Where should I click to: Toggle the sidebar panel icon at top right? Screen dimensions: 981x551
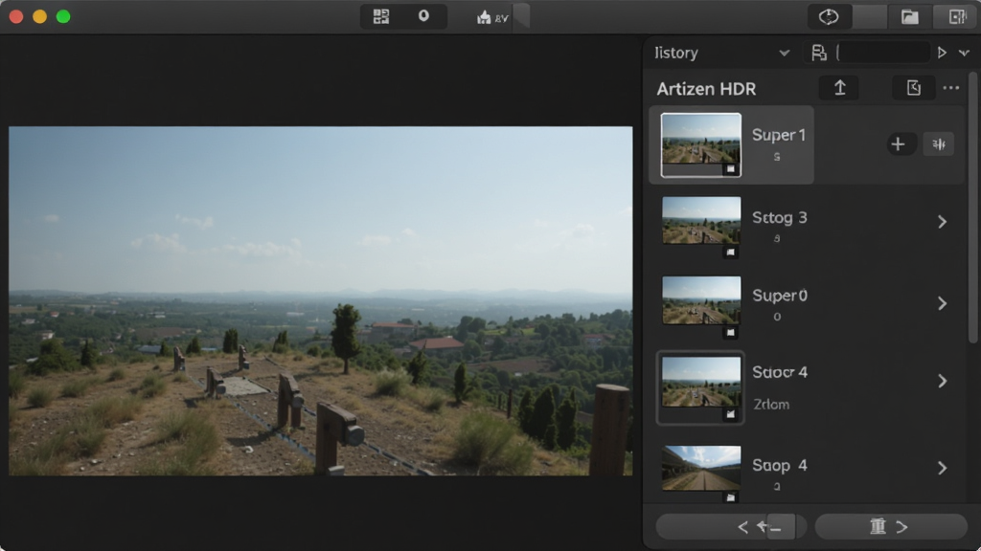pos(957,17)
